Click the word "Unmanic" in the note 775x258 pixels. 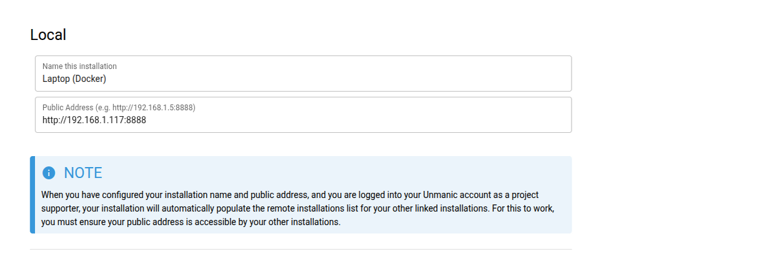pyautogui.click(x=402, y=194)
